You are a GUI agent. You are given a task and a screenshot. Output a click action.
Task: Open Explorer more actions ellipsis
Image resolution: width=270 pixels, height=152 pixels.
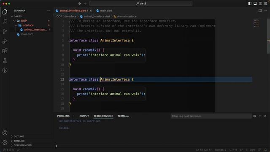[49, 11]
